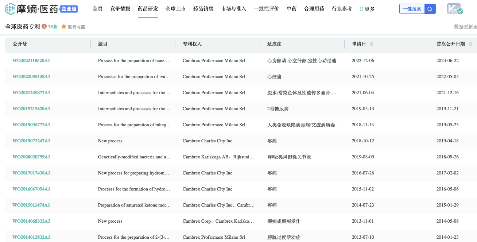Image resolution: width=477 pixels, height=242 pixels.
Task: Open the 药品研发 tab
Action: click(148, 9)
